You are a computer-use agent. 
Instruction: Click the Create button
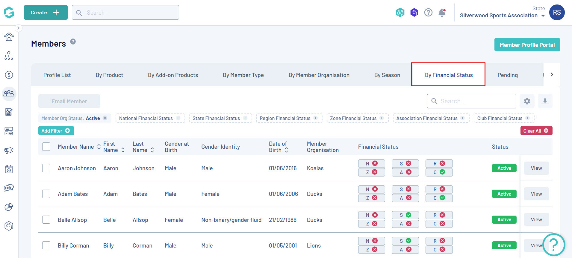(x=46, y=13)
